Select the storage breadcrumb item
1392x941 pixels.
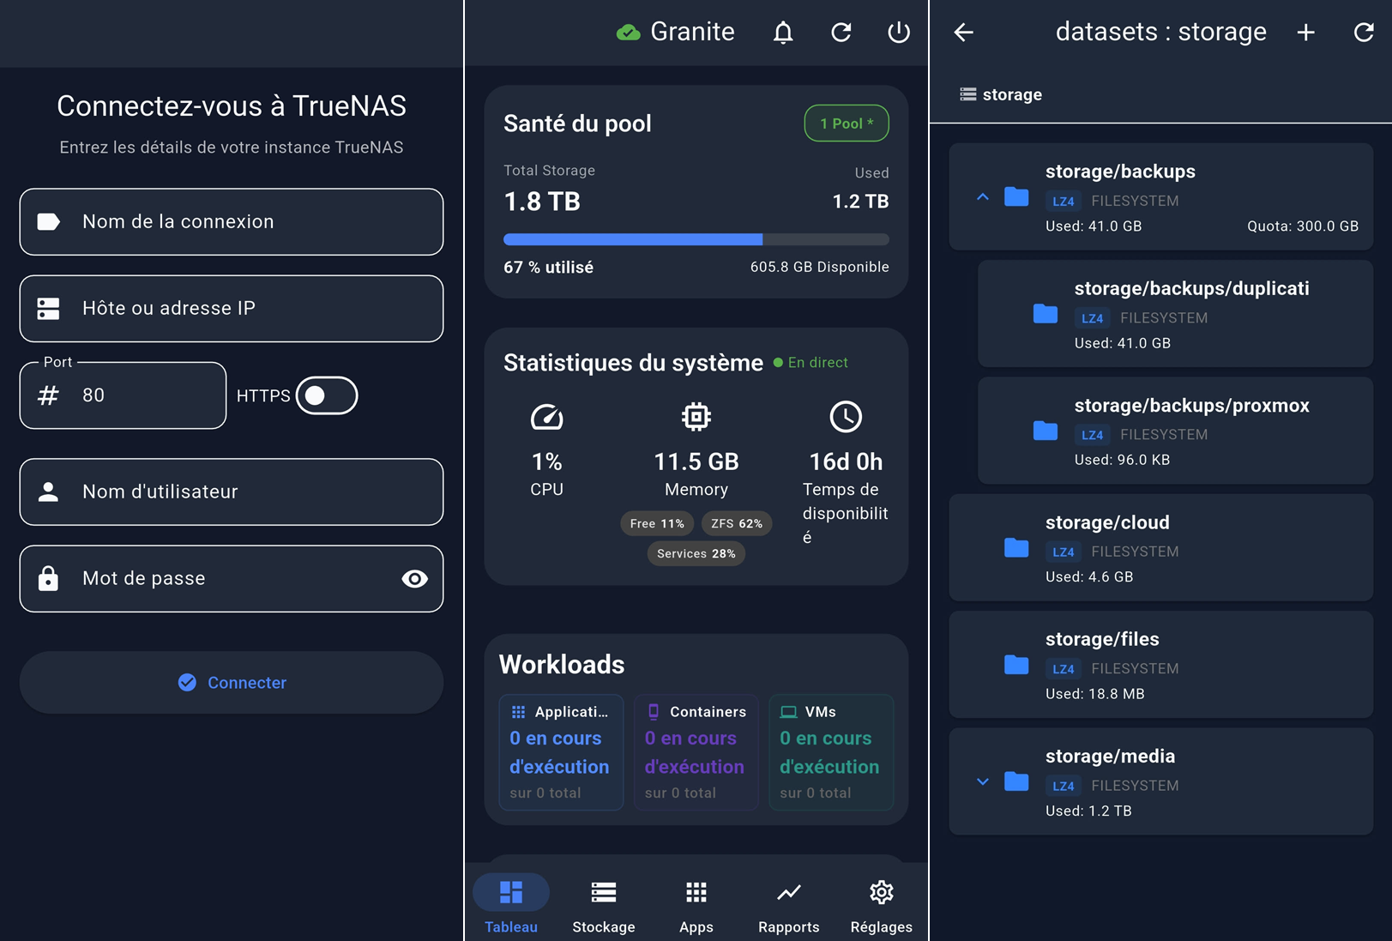[1001, 94]
